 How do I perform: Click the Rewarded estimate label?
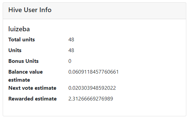pos(33,99)
